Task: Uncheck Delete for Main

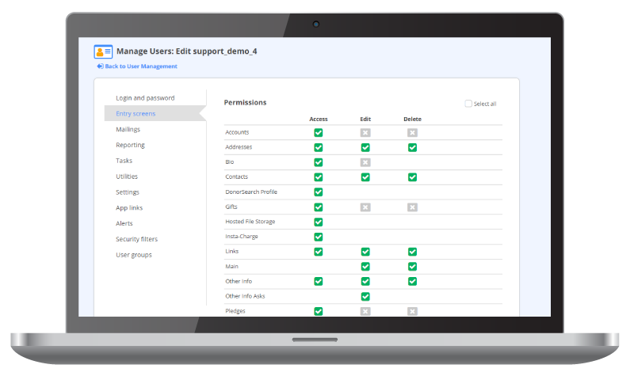Action: (x=412, y=267)
